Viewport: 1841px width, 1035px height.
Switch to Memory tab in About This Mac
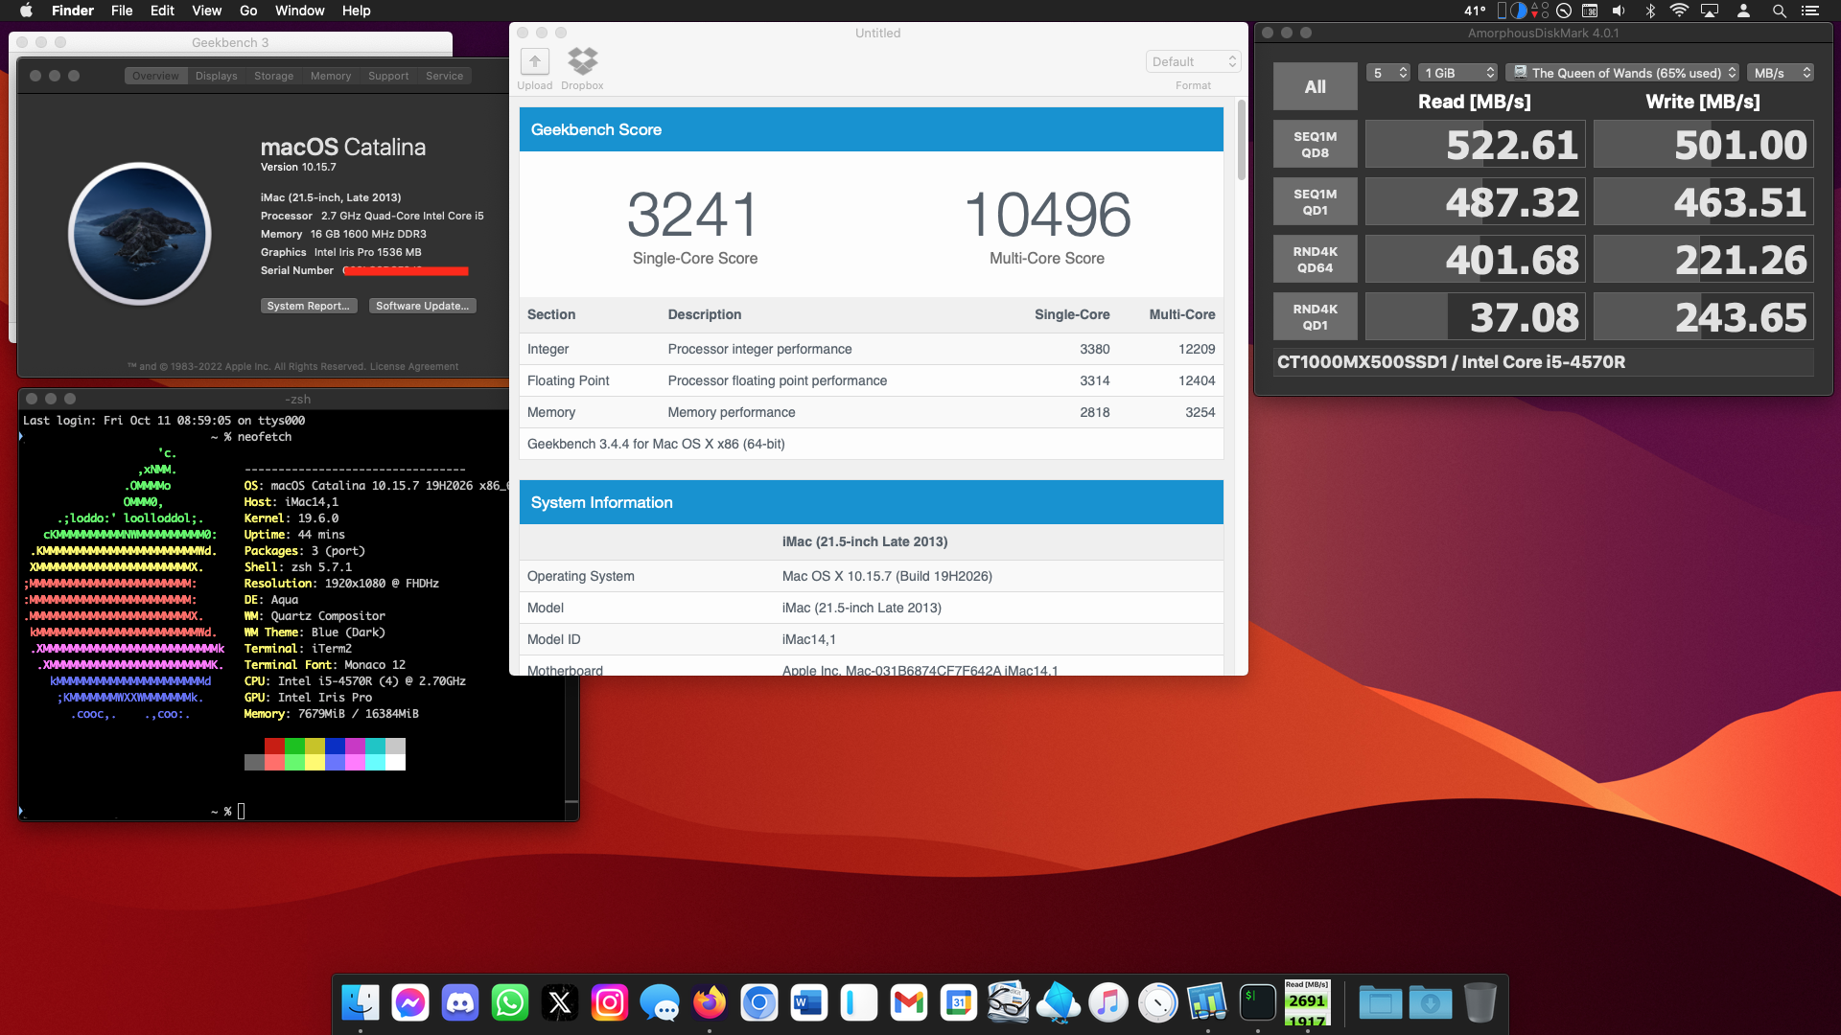pos(331,76)
